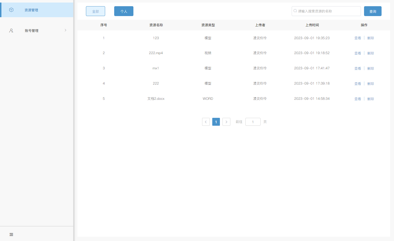Viewport: 394px width, 241px height.
Task: Click the 上传时间 column header
Action: tap(312, 25)
